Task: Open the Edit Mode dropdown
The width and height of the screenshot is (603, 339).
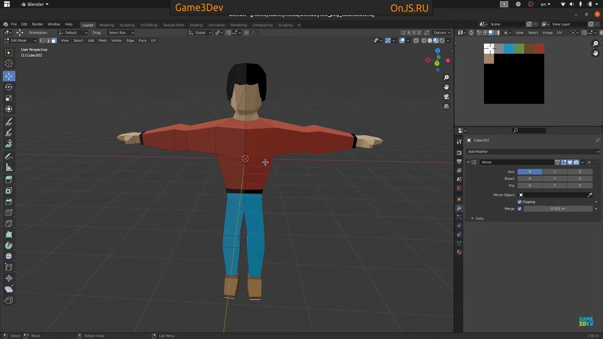Action: point(20,41)
